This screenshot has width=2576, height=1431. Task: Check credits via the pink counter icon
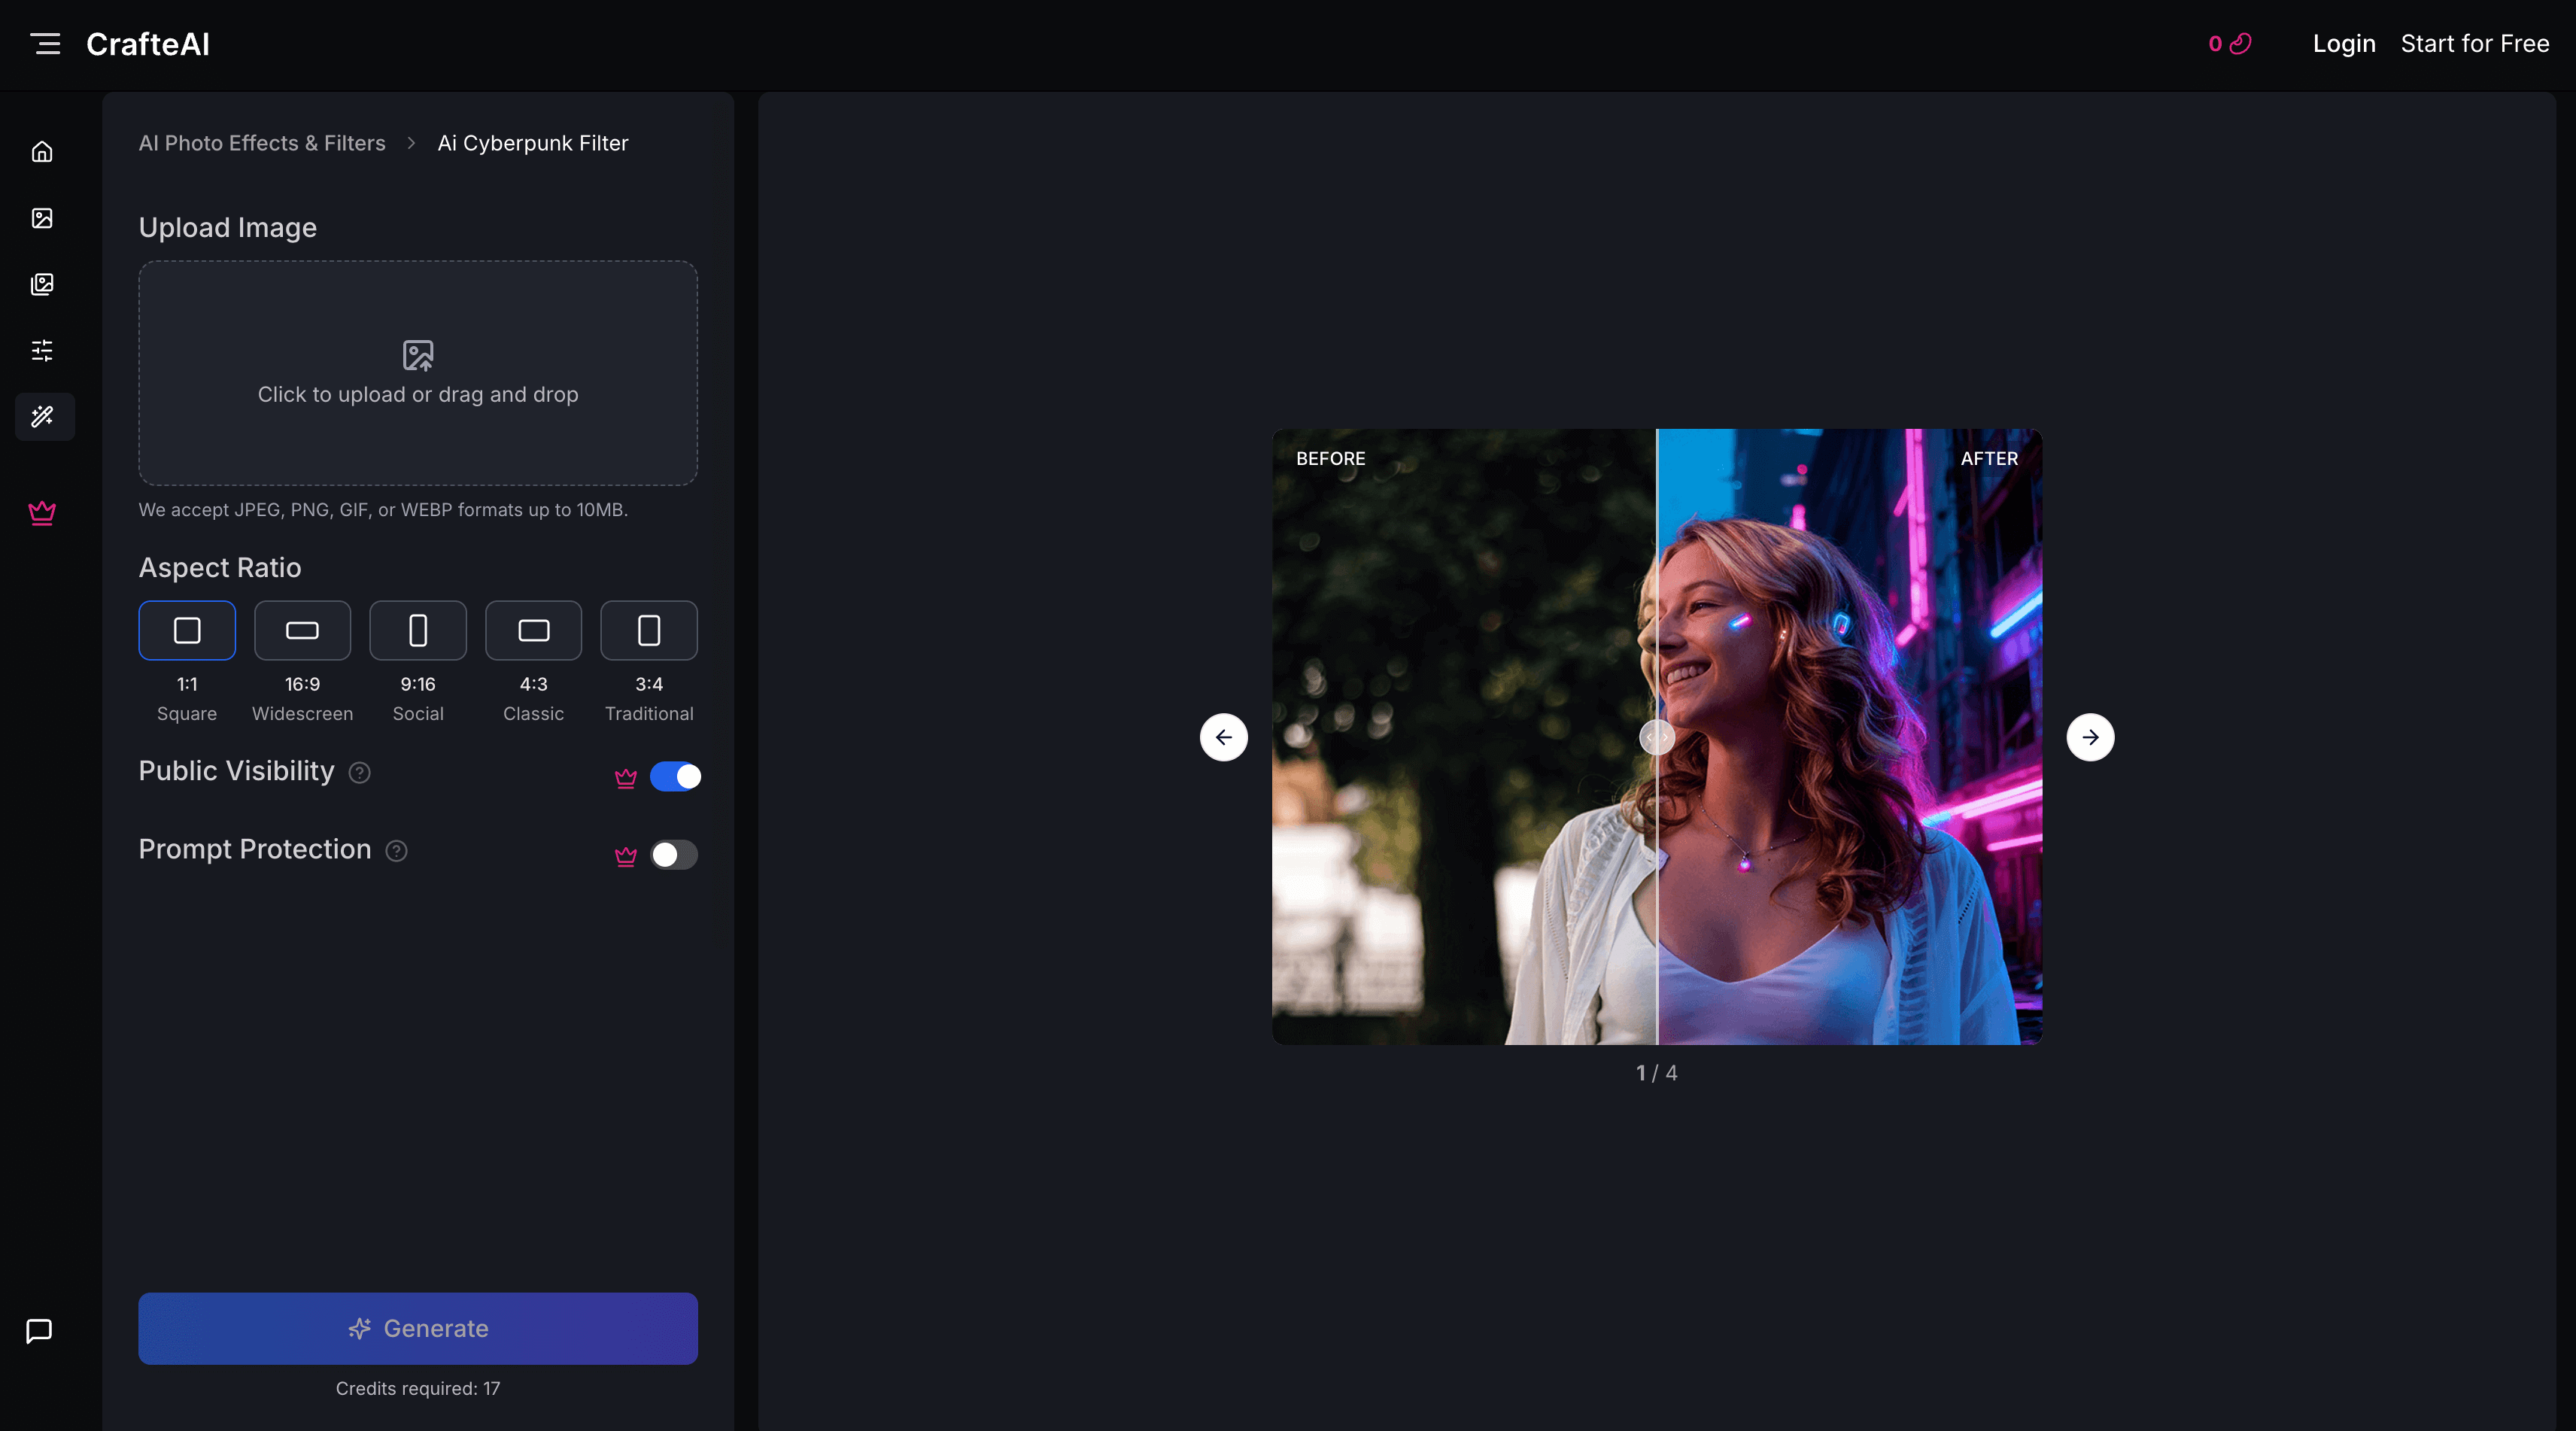2229,44
